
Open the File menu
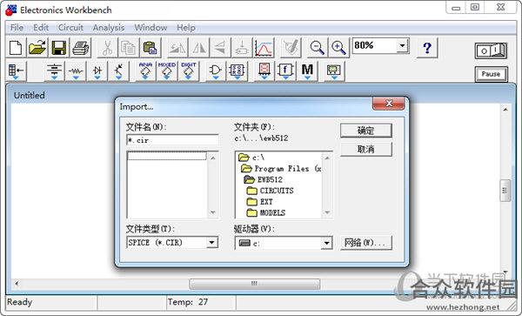coord(17,28)
